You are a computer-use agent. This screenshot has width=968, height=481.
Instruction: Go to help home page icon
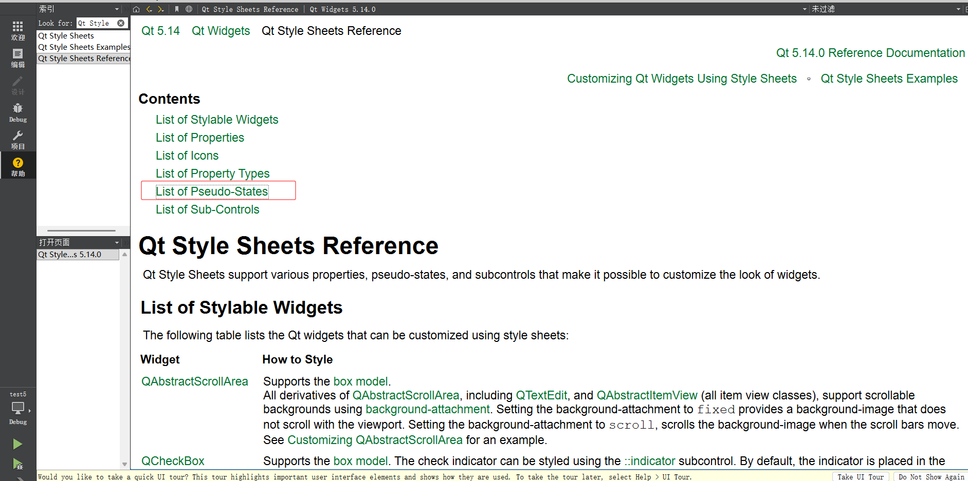(136, 9)
